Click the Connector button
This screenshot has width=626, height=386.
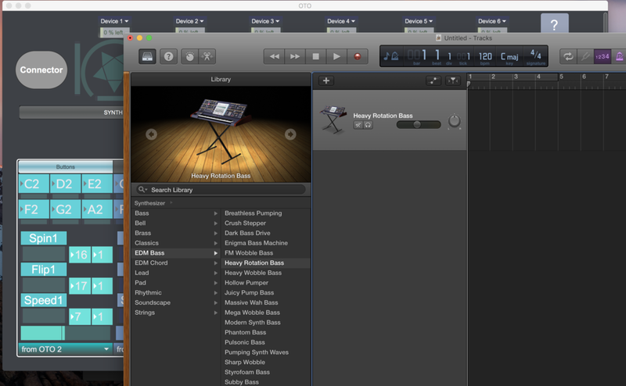[41, 70]
